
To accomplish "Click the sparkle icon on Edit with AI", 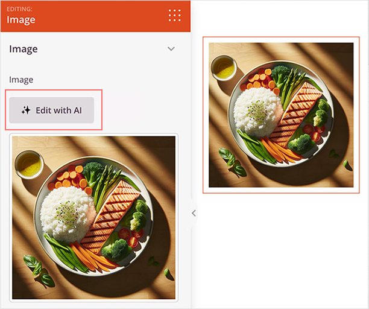I will (x=26, y=110).
